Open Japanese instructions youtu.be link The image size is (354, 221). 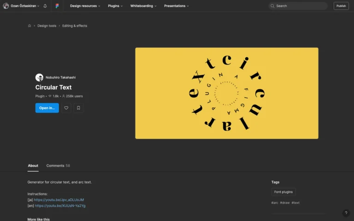pos(59,200)
